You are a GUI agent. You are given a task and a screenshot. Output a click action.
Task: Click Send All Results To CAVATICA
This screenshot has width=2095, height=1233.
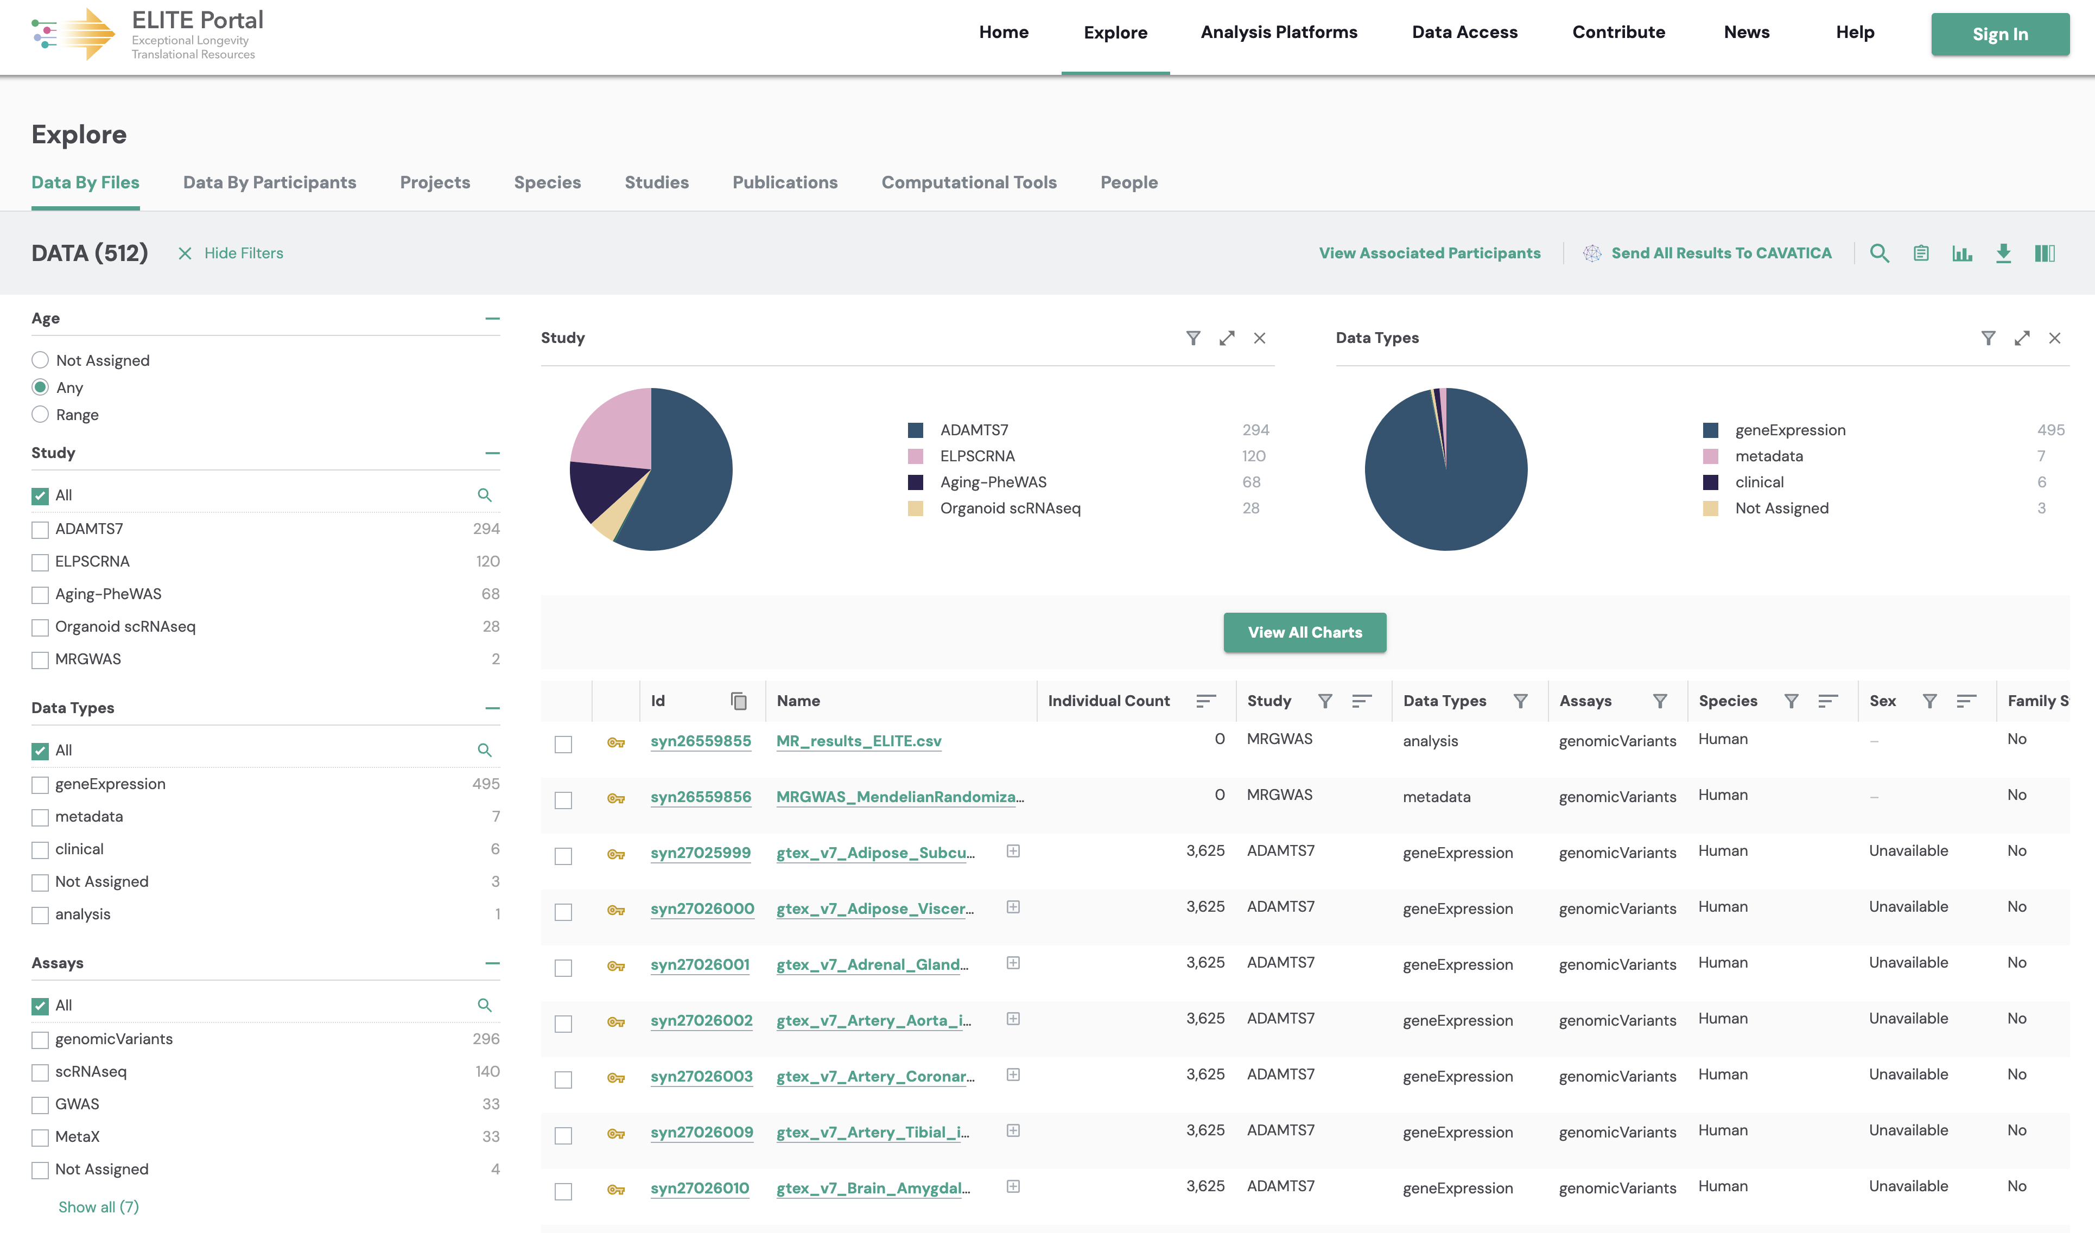pyautogui.click(x=1707, y=253)
